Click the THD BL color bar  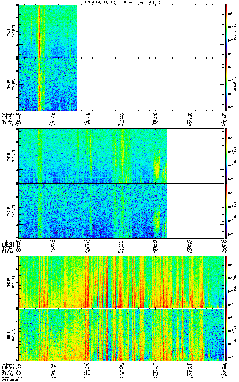226,156
